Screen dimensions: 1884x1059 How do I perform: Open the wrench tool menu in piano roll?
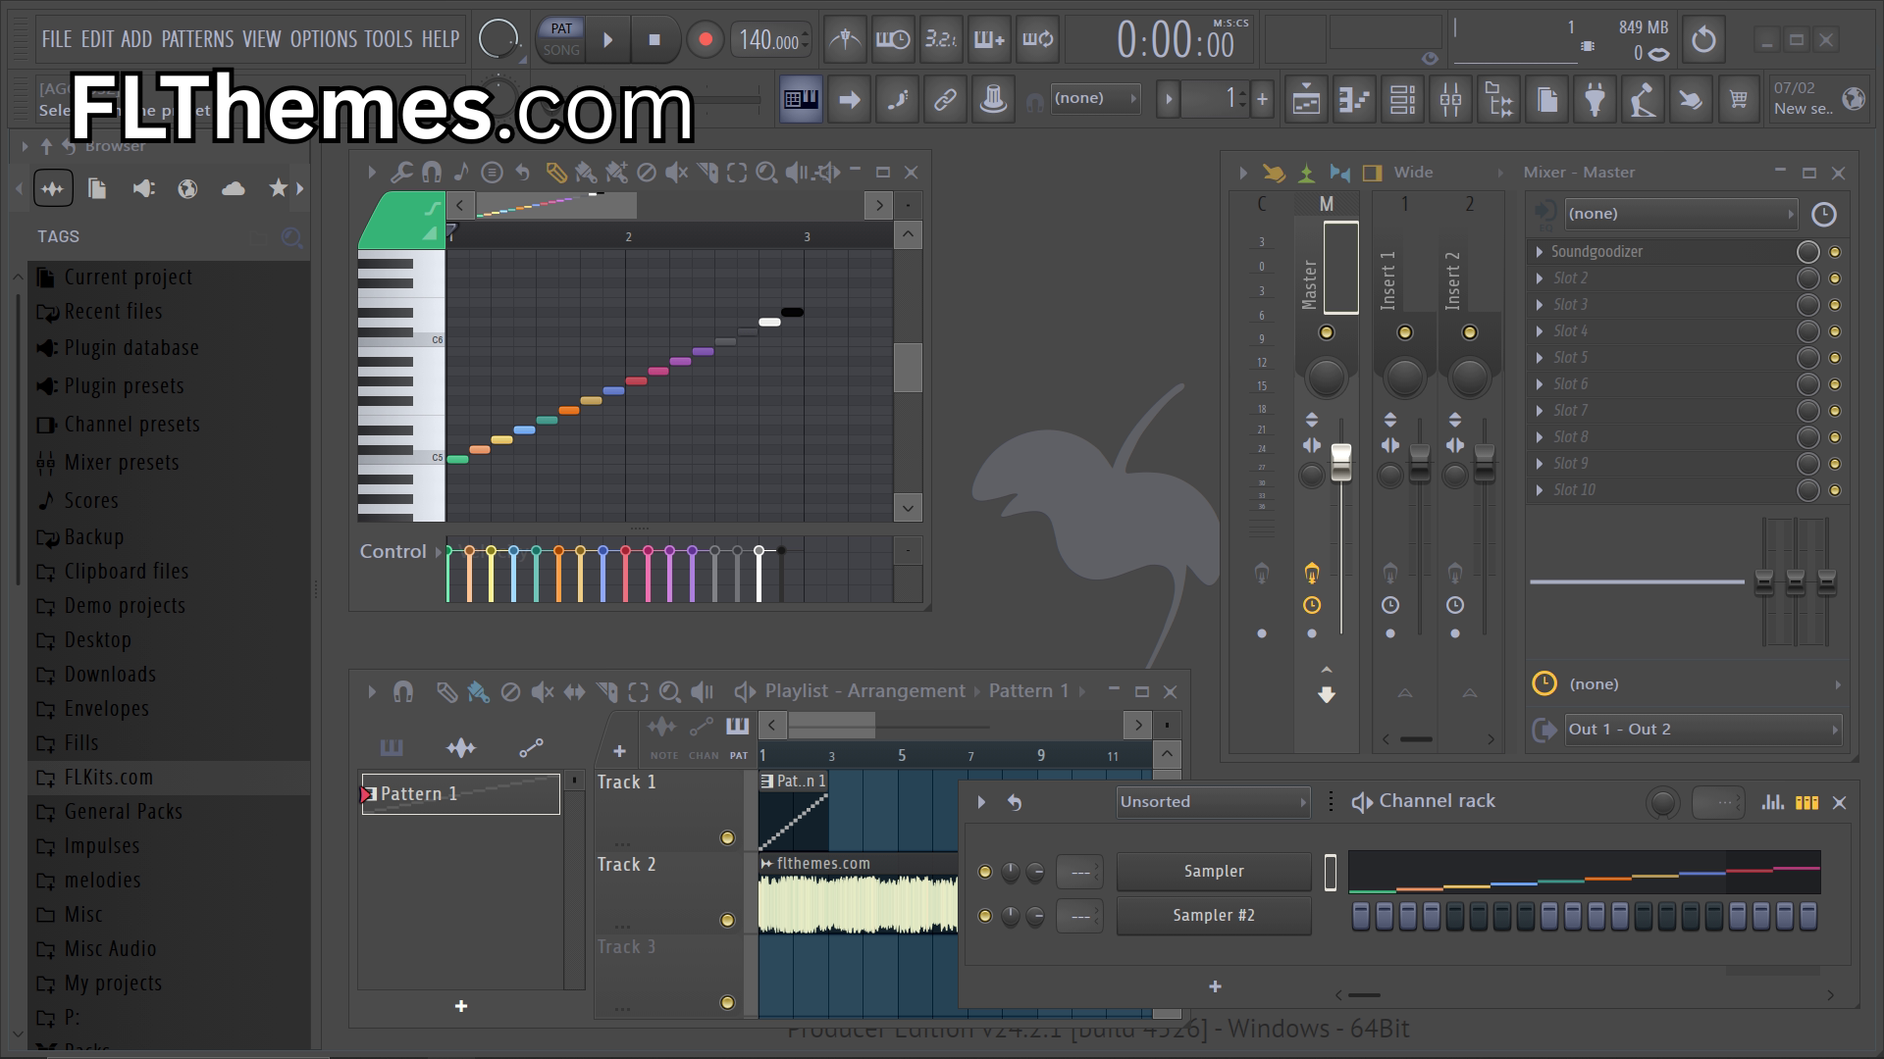click(400, 173)
